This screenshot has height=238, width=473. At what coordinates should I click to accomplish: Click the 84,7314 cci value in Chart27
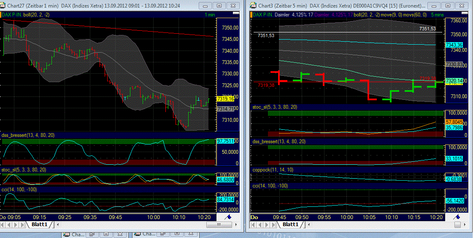coord(225,199)
